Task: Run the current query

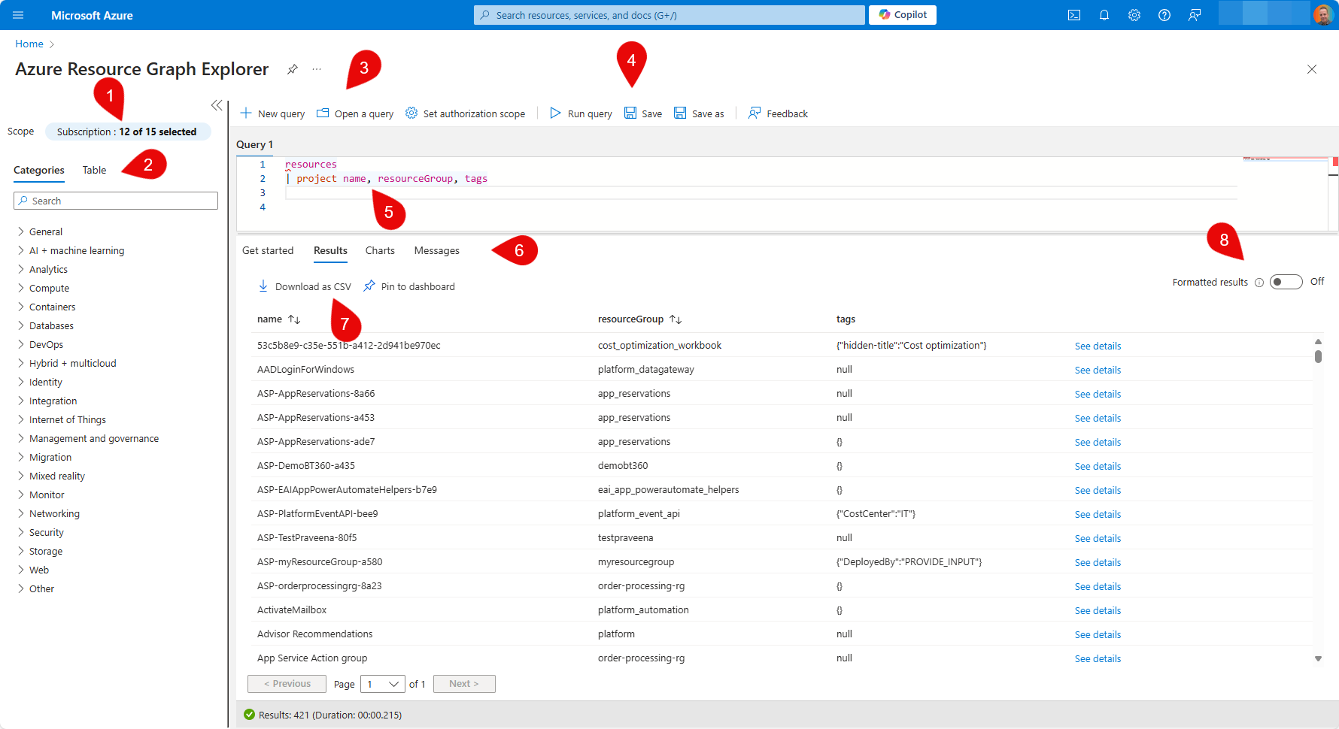Action: (580, 113)
